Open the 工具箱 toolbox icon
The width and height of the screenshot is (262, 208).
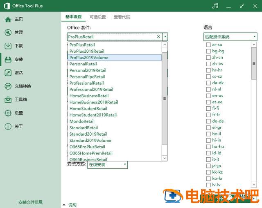pos(8,100)
